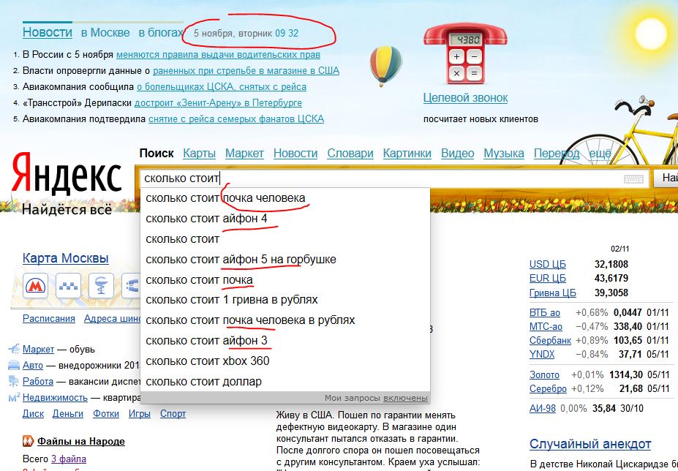678x471 pixels.
Task: Open the 'USD ЦБ' exchange rate link
Action: (x=549, y=264)
